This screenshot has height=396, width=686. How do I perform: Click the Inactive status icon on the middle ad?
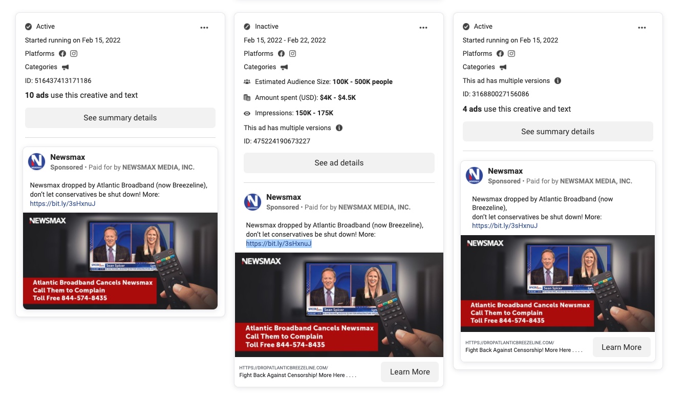(x=247, y=26)
